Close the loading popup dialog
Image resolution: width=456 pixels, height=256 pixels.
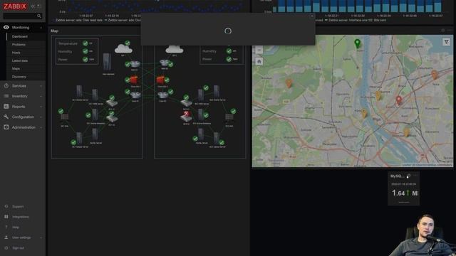tap(312, 16)
